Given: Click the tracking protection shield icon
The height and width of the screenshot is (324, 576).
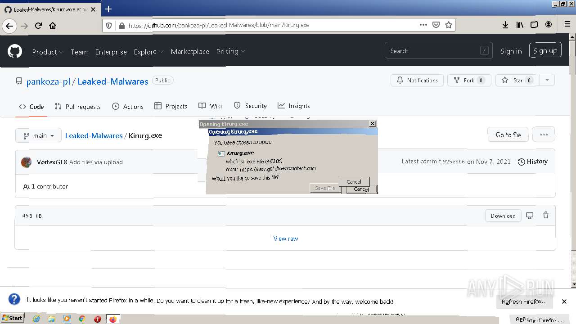Looking at the screenshot, I should [109, 25].
